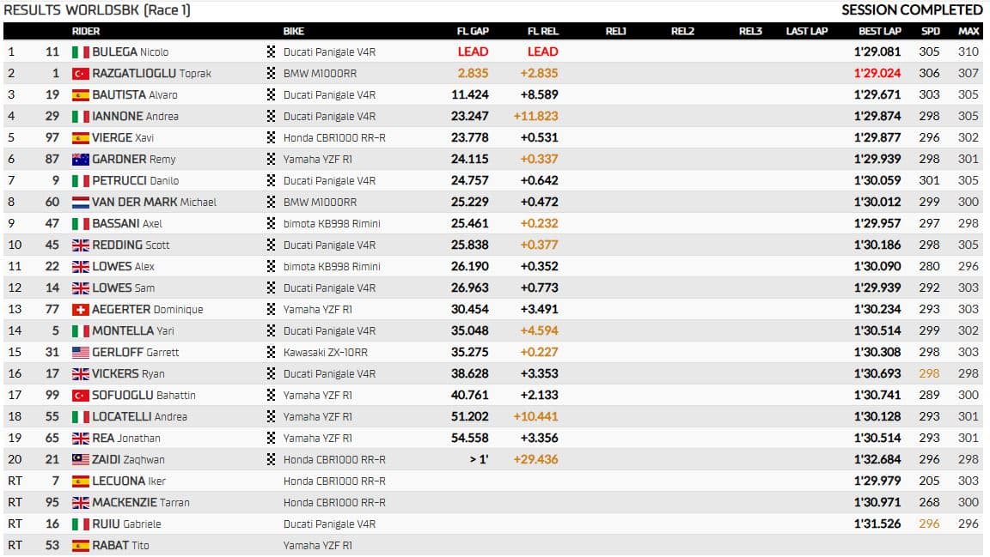The width and height of the screenshot is (990, 557).
Task: Click the British flag beside REDDING Scott
Action: [80, 245]
